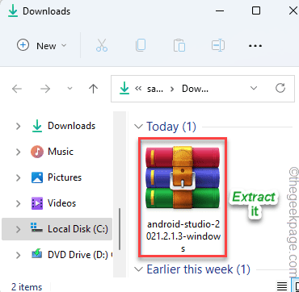The image size is (299, 292).
Task: Click the Music folder icon in sidebar
Action: click(x=37, y=152)
